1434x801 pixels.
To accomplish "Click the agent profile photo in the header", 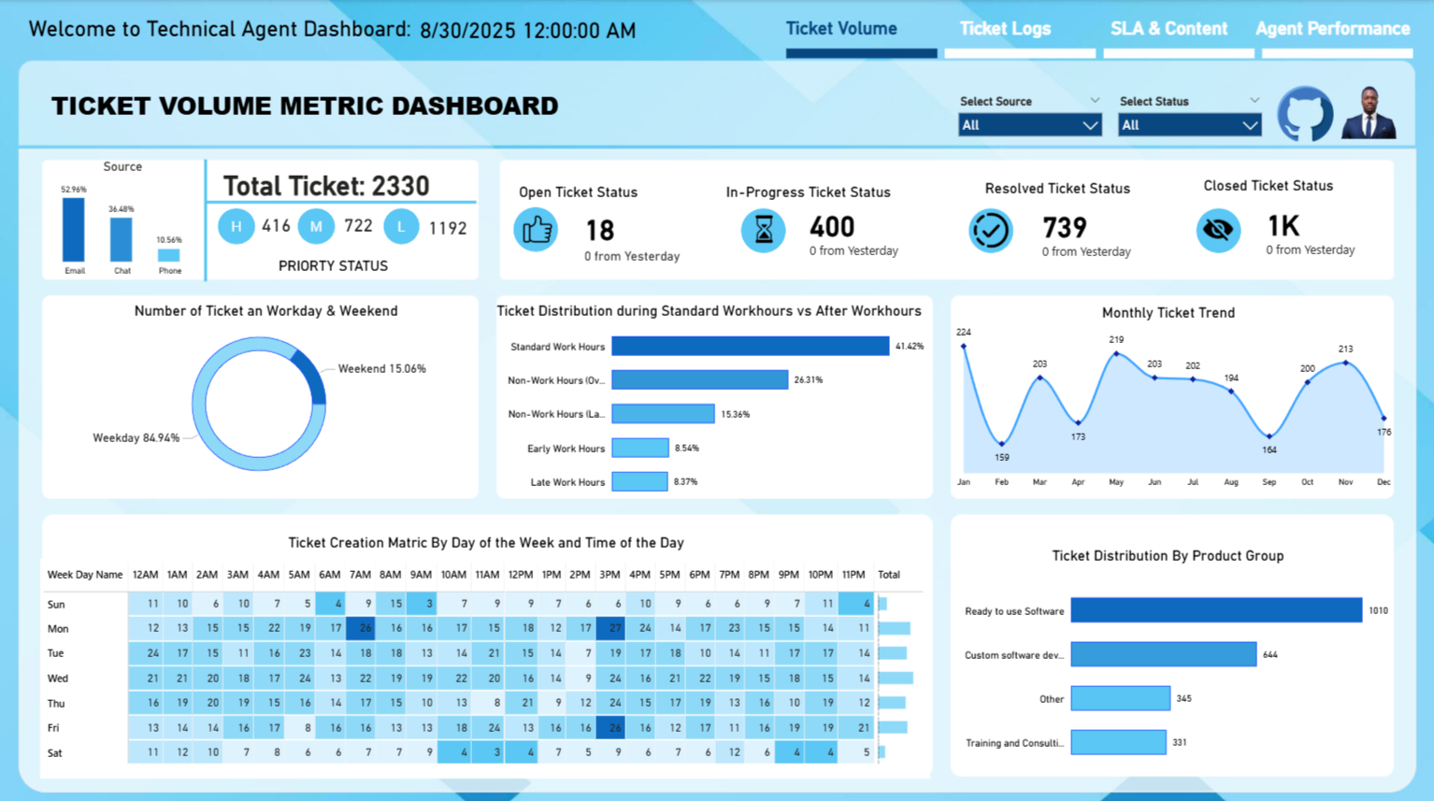I will click(1368, 113).
